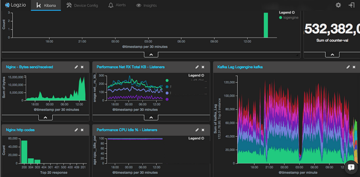This screenshot has height=177, width=360.
Task: Click the green legend dot in Net RX chart
Action: (x=167, y=80)
